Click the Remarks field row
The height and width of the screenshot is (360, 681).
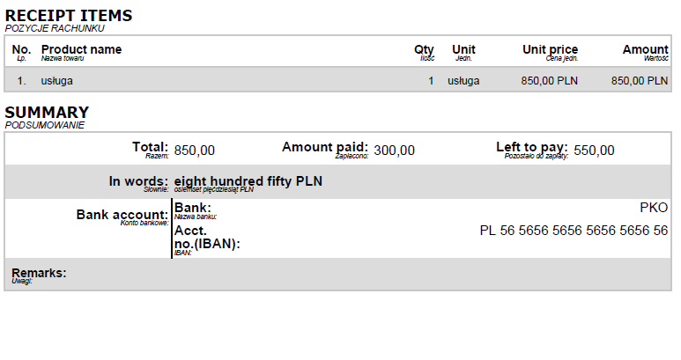click(338, 275)
